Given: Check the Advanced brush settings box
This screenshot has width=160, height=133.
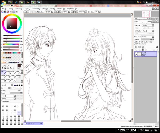Looking at the screenshot, I should tap(2, 101).
